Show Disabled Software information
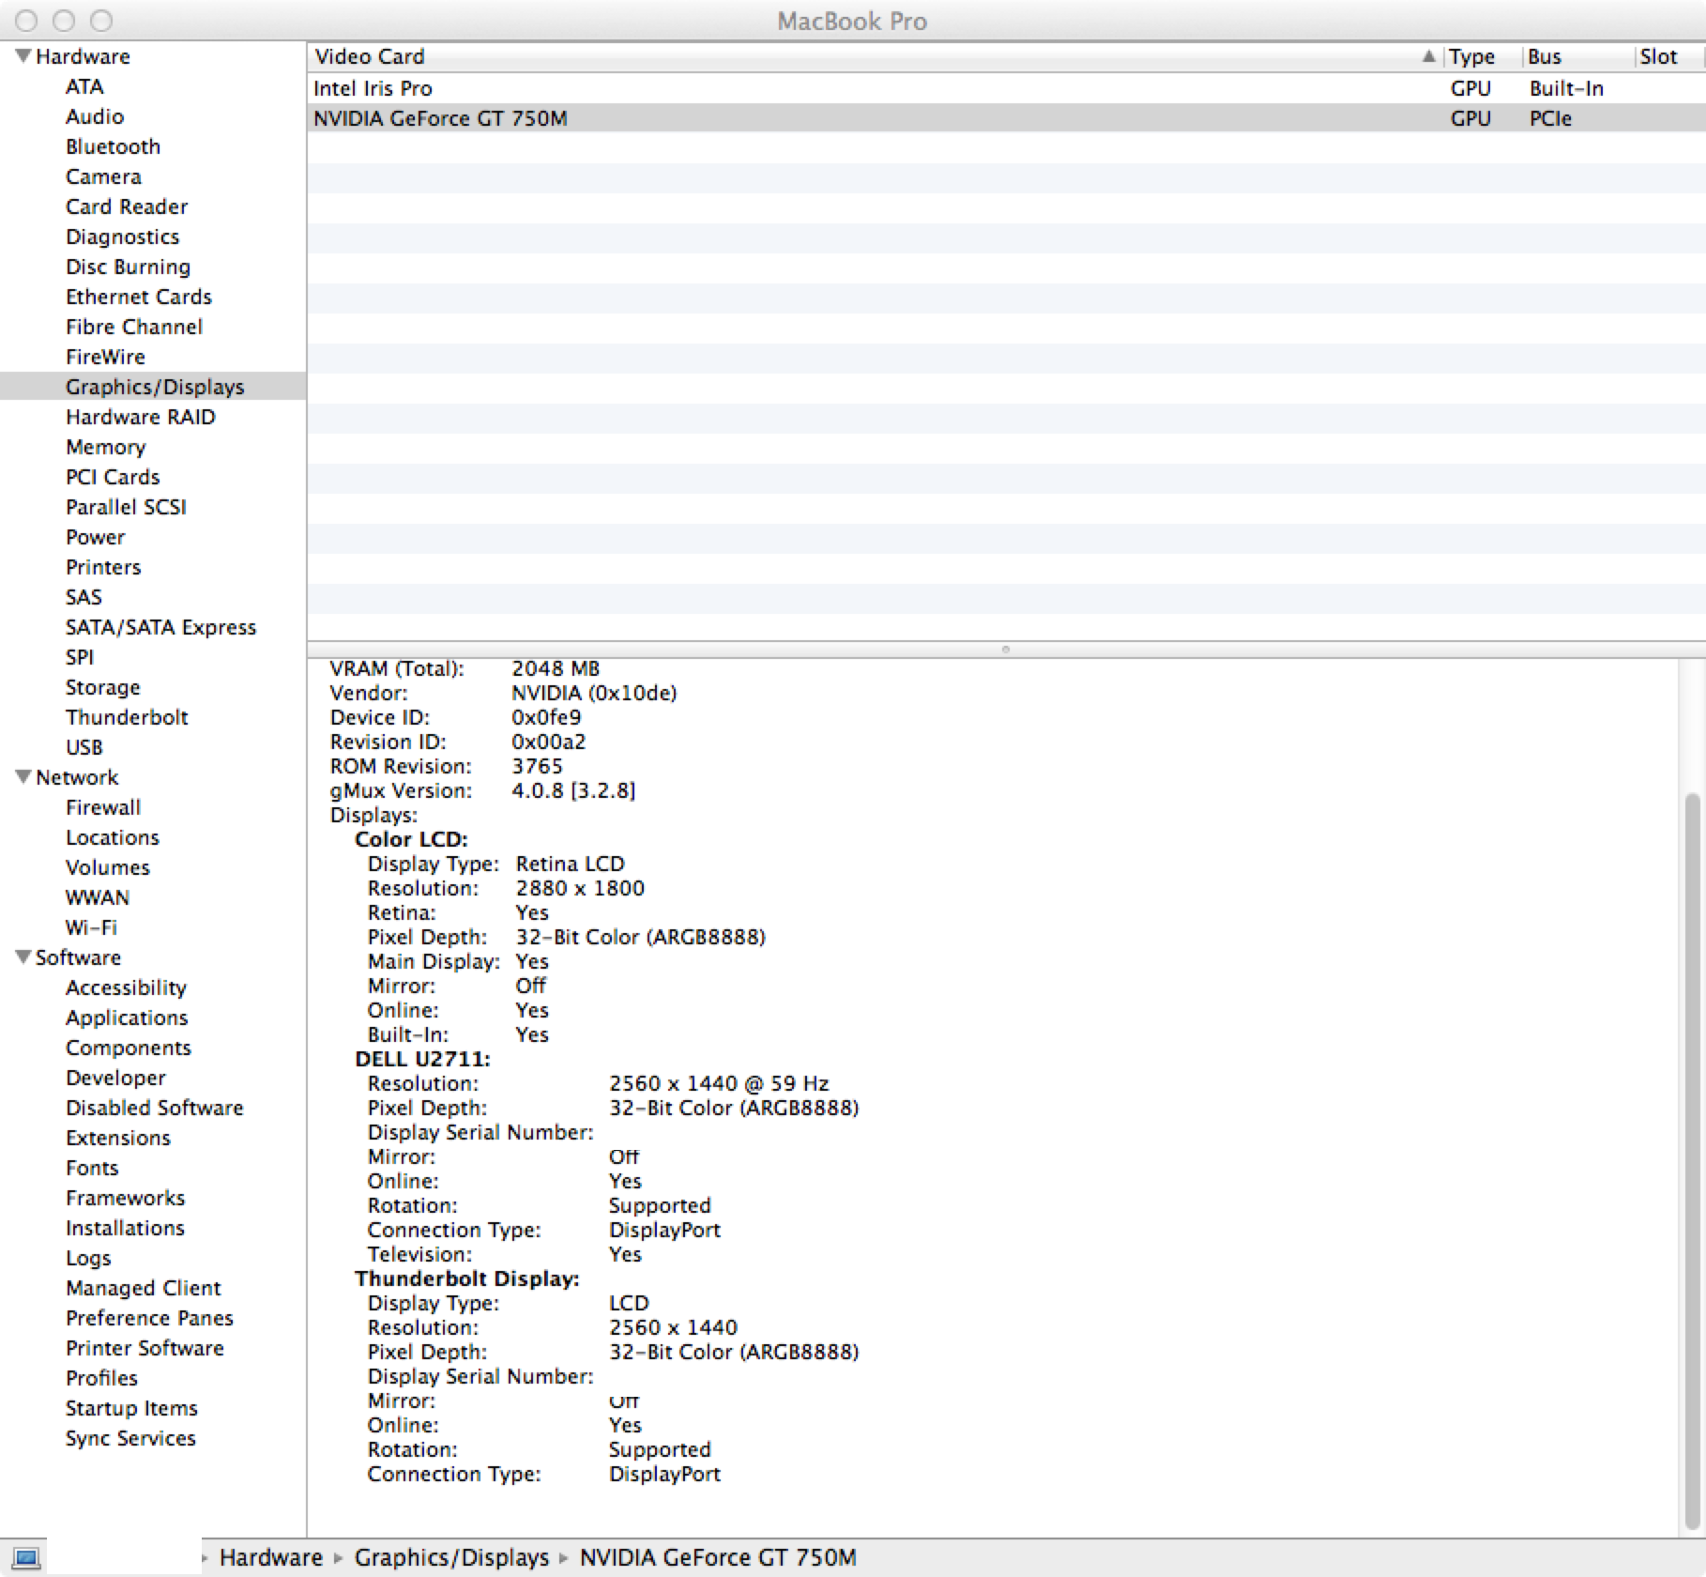 154,1108
